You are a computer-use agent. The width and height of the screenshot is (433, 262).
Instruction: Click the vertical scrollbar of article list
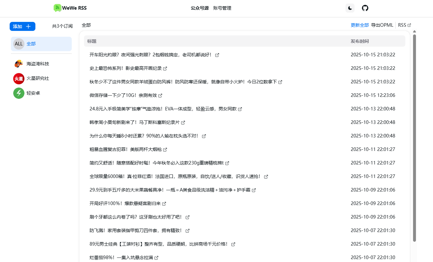click(414, 138)
